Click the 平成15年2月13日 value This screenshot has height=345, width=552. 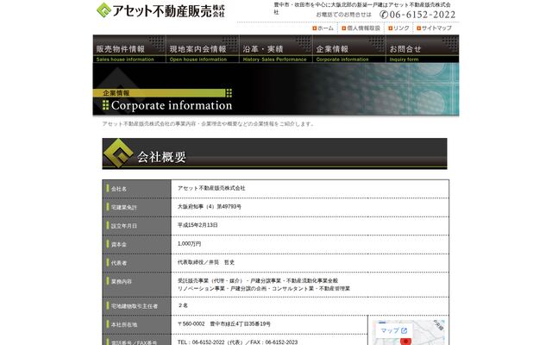point(198,225)
